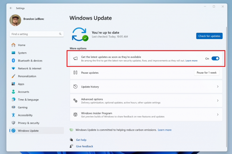Click the megaphone icon for latest updates

point(75,58)
